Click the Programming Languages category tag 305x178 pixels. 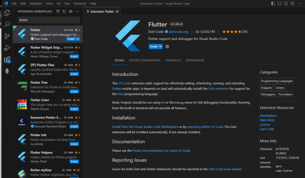pyautogui.click(x=277, y=81)
